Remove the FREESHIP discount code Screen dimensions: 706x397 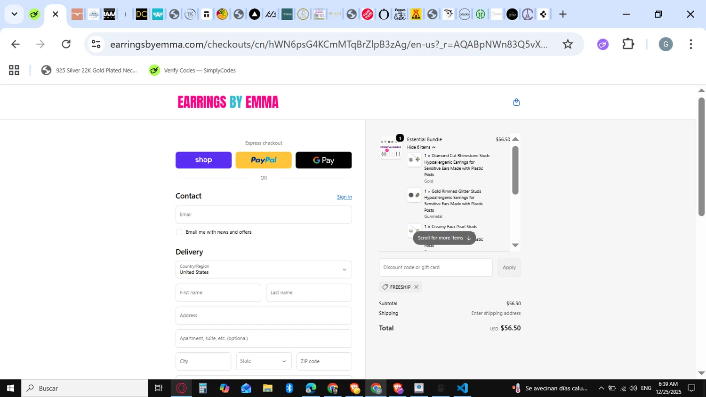[x=416, y=287]
